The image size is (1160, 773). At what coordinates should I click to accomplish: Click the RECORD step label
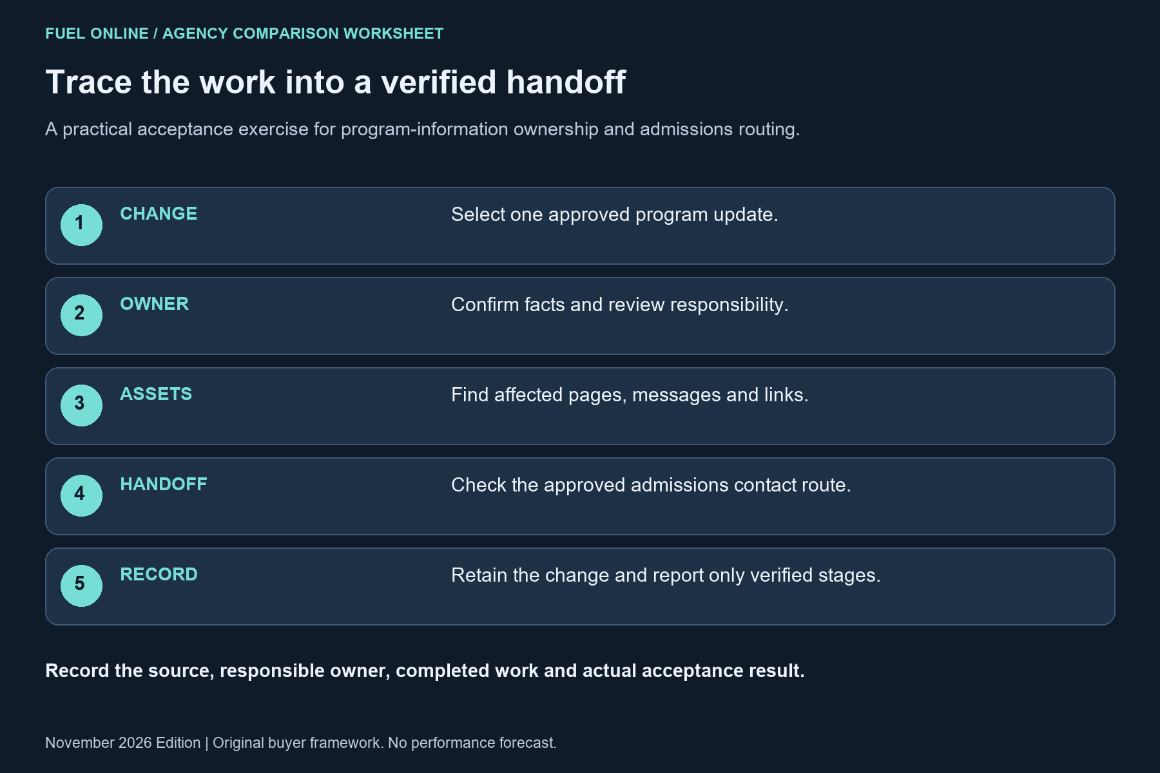coord(159,575)
